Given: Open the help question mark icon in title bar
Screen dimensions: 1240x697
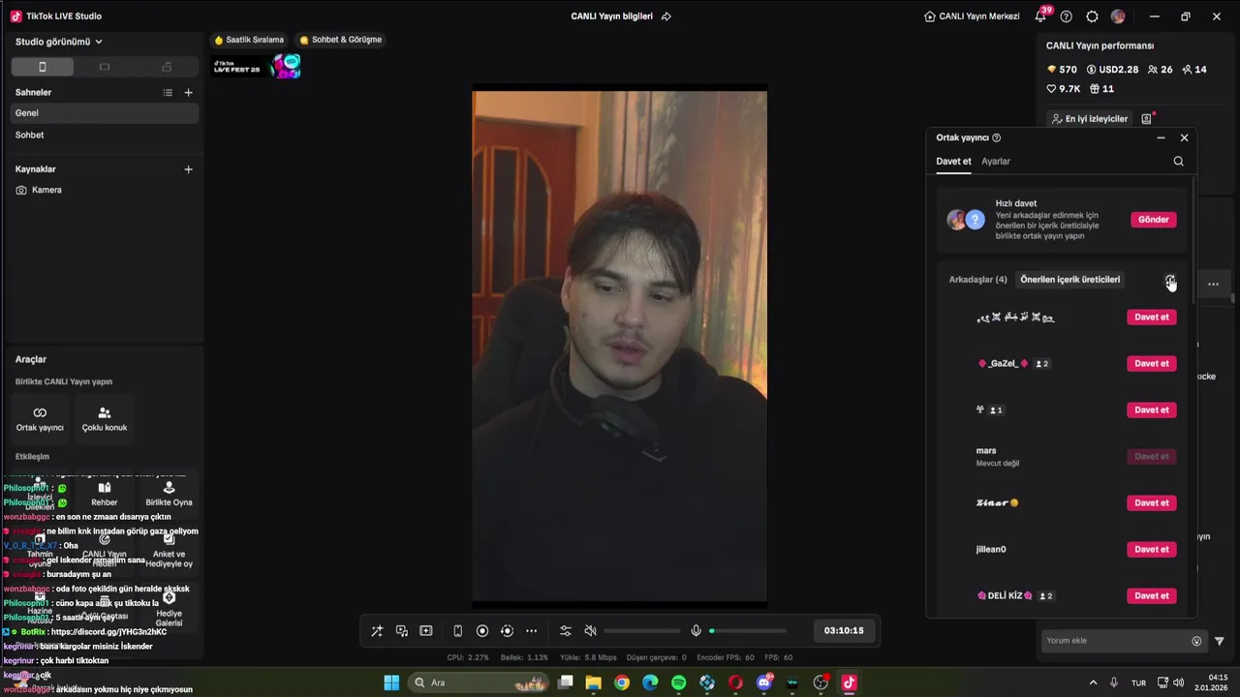Looking at the screenshot, I should 1067,16.
